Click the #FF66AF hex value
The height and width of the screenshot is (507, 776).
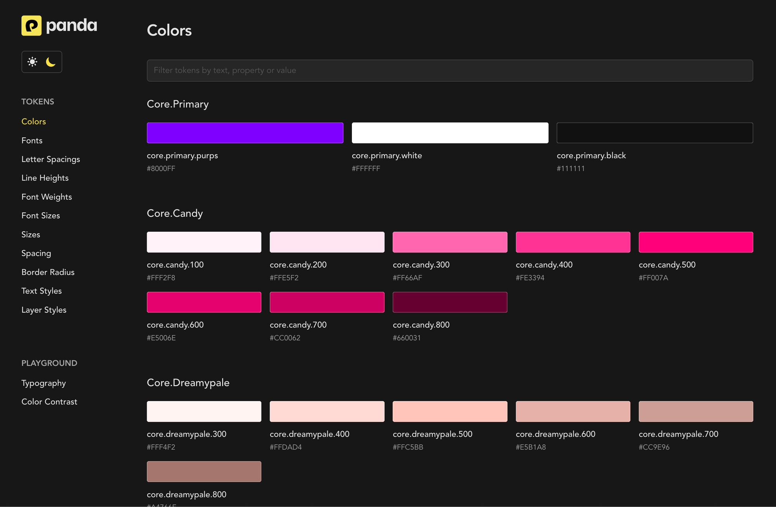point(407,278)
